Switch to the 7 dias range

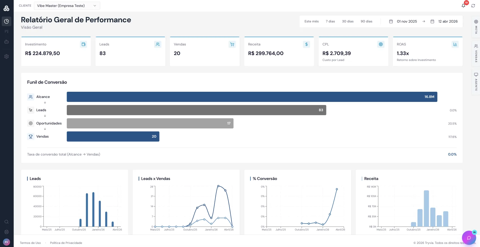point(330,21)
